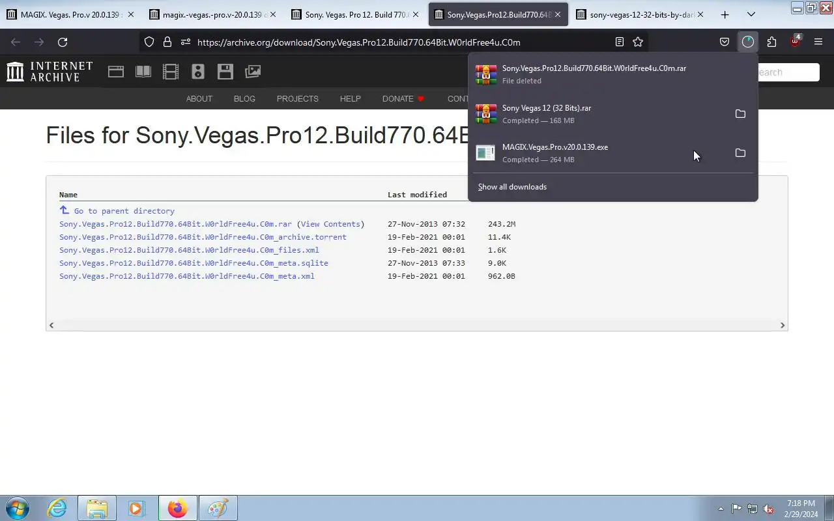Open the ABOUT menu item
This screenshot has width=834, height=521.
click(x=199, y=99)
